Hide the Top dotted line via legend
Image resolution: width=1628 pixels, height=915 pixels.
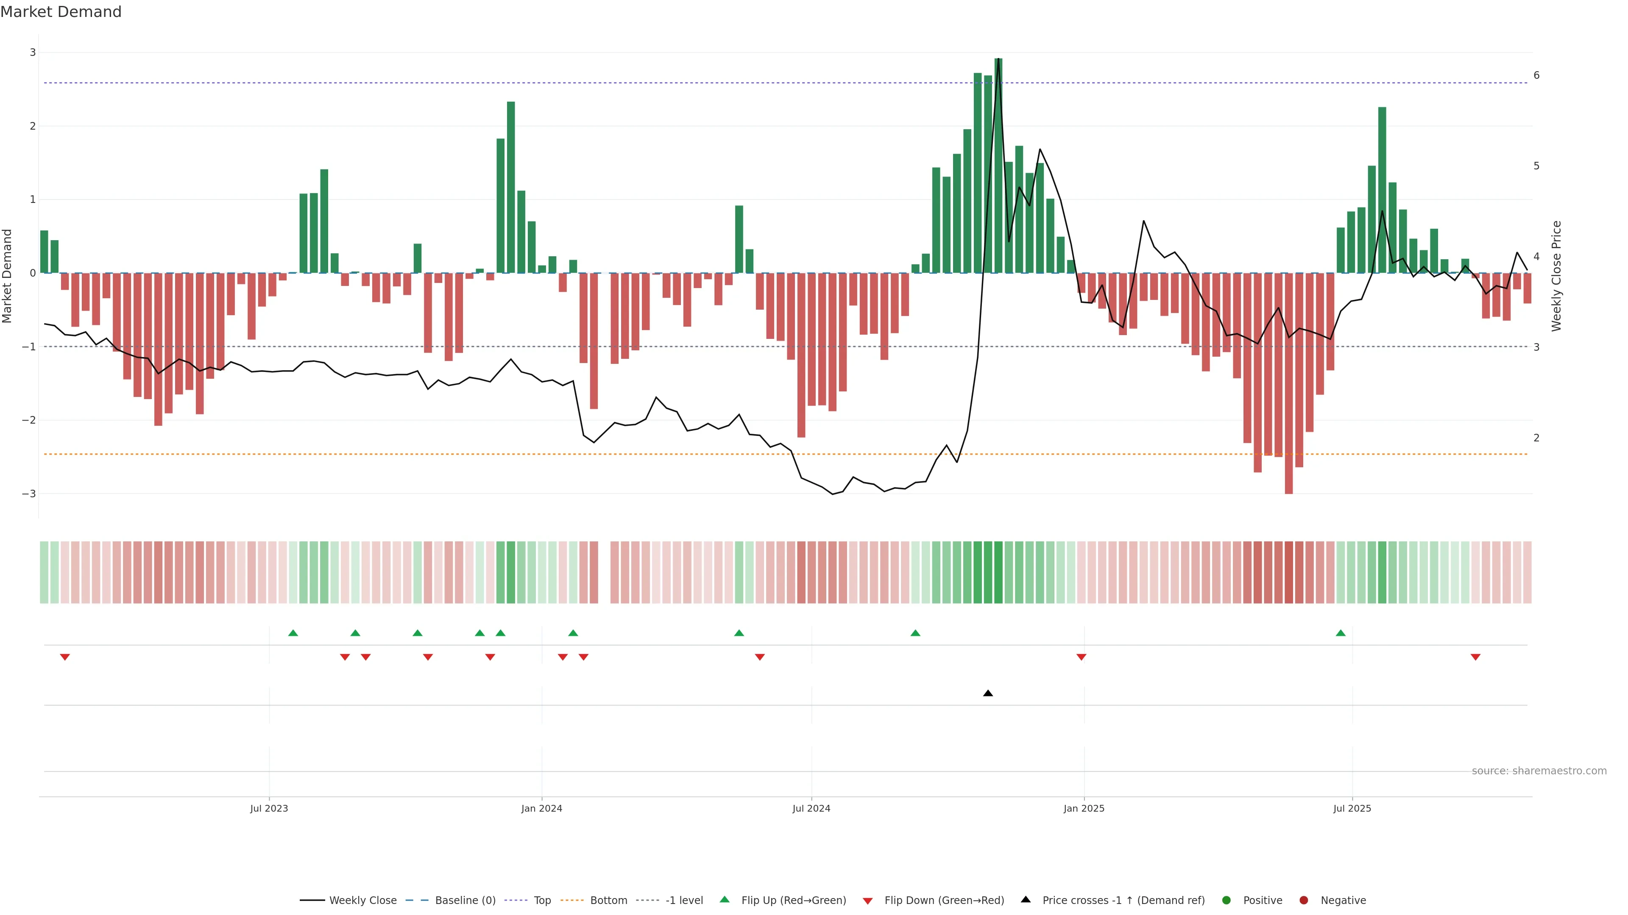pos(542,901)
